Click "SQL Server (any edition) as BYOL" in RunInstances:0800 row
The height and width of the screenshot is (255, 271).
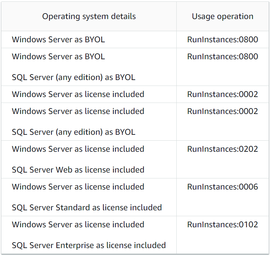coord(73,78)
